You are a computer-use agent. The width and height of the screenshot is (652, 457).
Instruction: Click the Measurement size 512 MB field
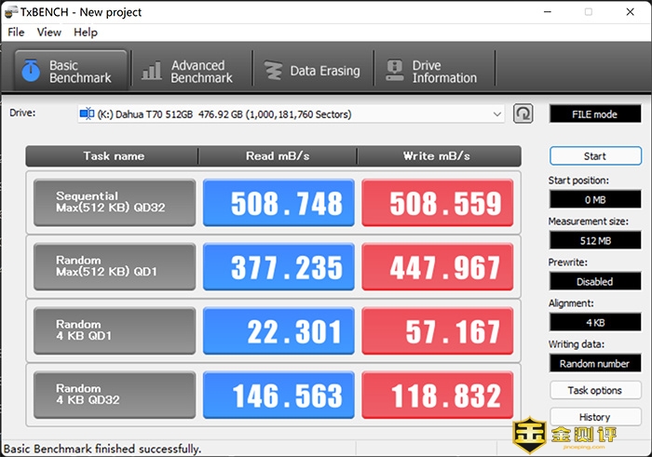[595, 240]
